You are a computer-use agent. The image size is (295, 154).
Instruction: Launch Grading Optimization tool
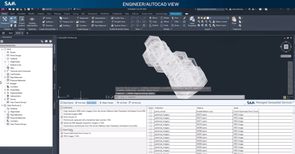click(x=32, y=22)
